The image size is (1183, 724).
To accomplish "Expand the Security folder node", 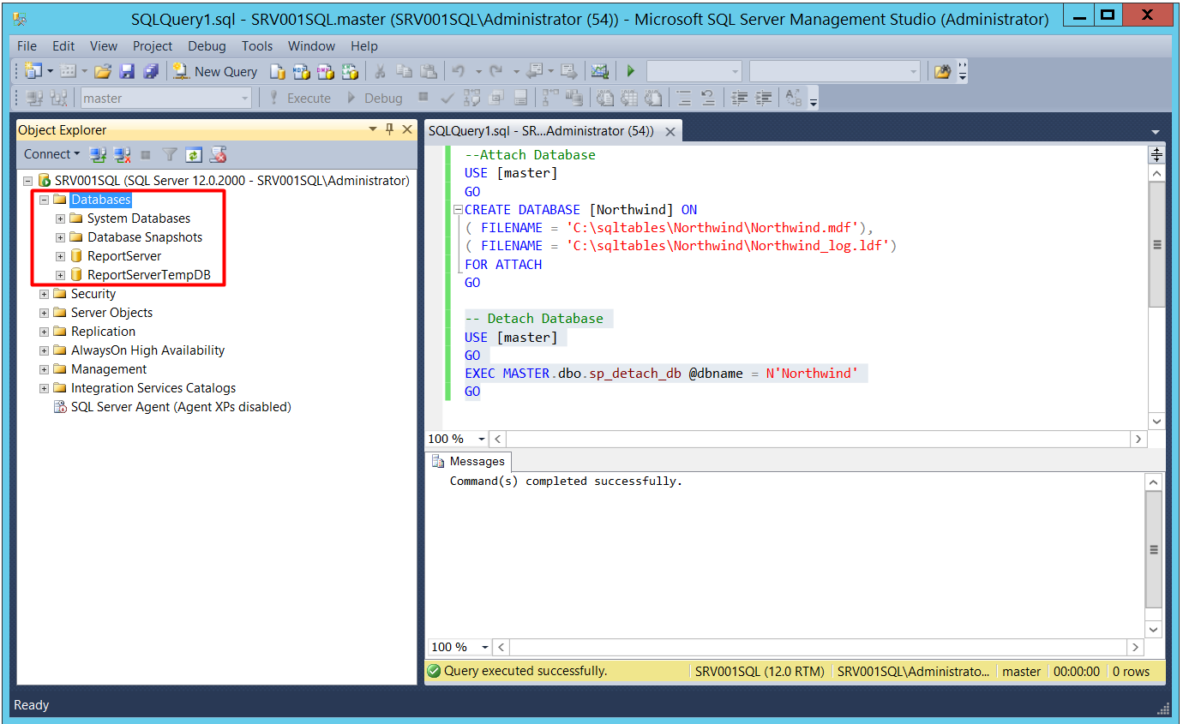I will click(x=44, y=294).
